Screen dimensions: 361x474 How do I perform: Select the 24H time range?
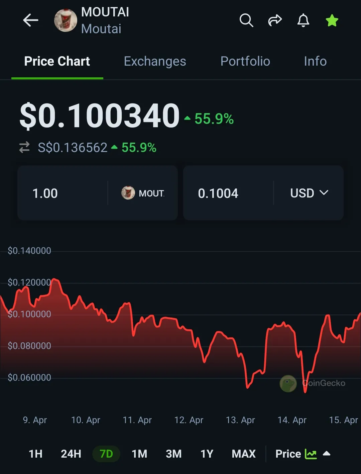[71, 454]
